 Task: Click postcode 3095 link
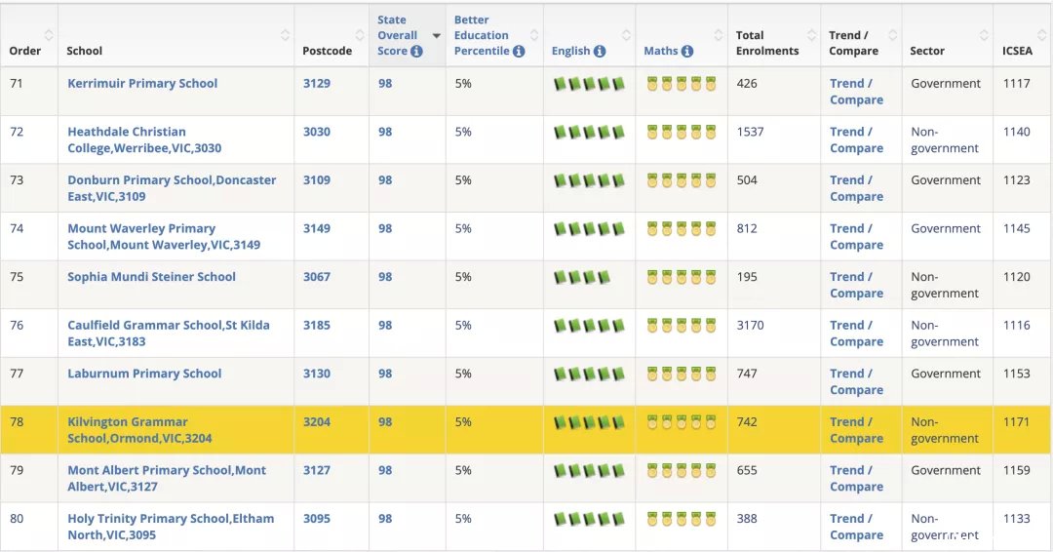[x=316, y=519]
